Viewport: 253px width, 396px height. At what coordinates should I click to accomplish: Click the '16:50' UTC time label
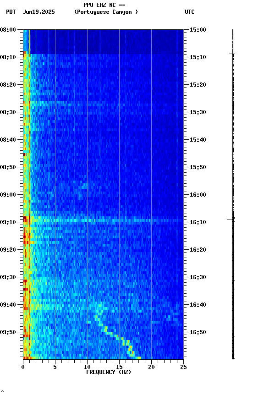(x=198, y=332)
